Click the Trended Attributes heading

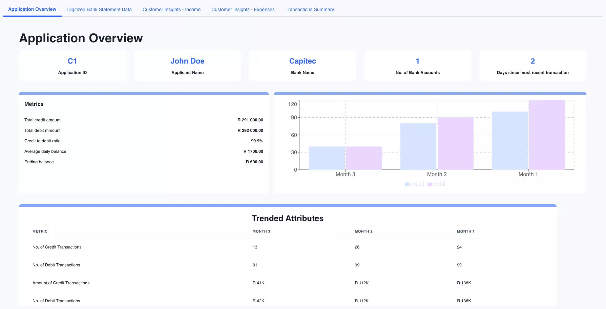(x=288, y=218)
